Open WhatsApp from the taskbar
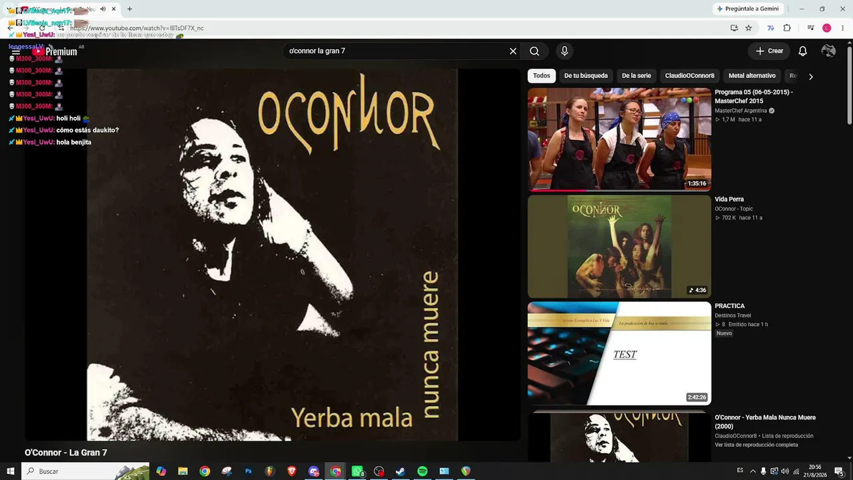The height and width of the screenshot is (480, 853). pos(357,471)
